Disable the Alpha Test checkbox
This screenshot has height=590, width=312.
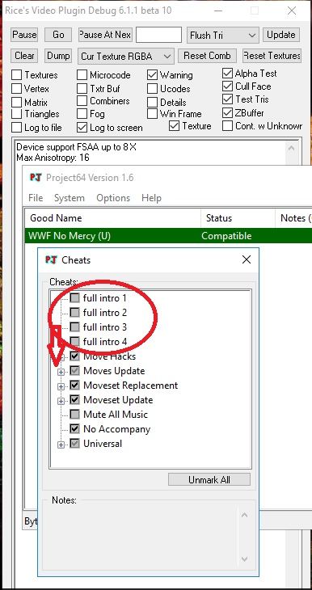tap(227, 74)
